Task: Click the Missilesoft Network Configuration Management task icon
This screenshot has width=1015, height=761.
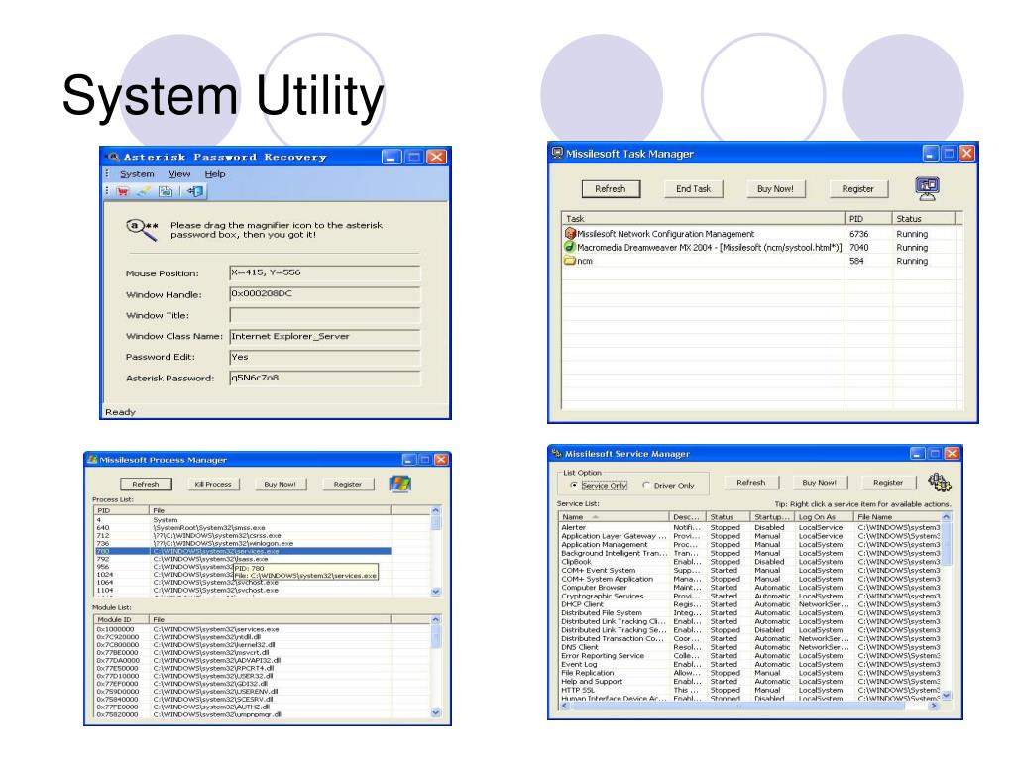Action: [x=570, y=234]
